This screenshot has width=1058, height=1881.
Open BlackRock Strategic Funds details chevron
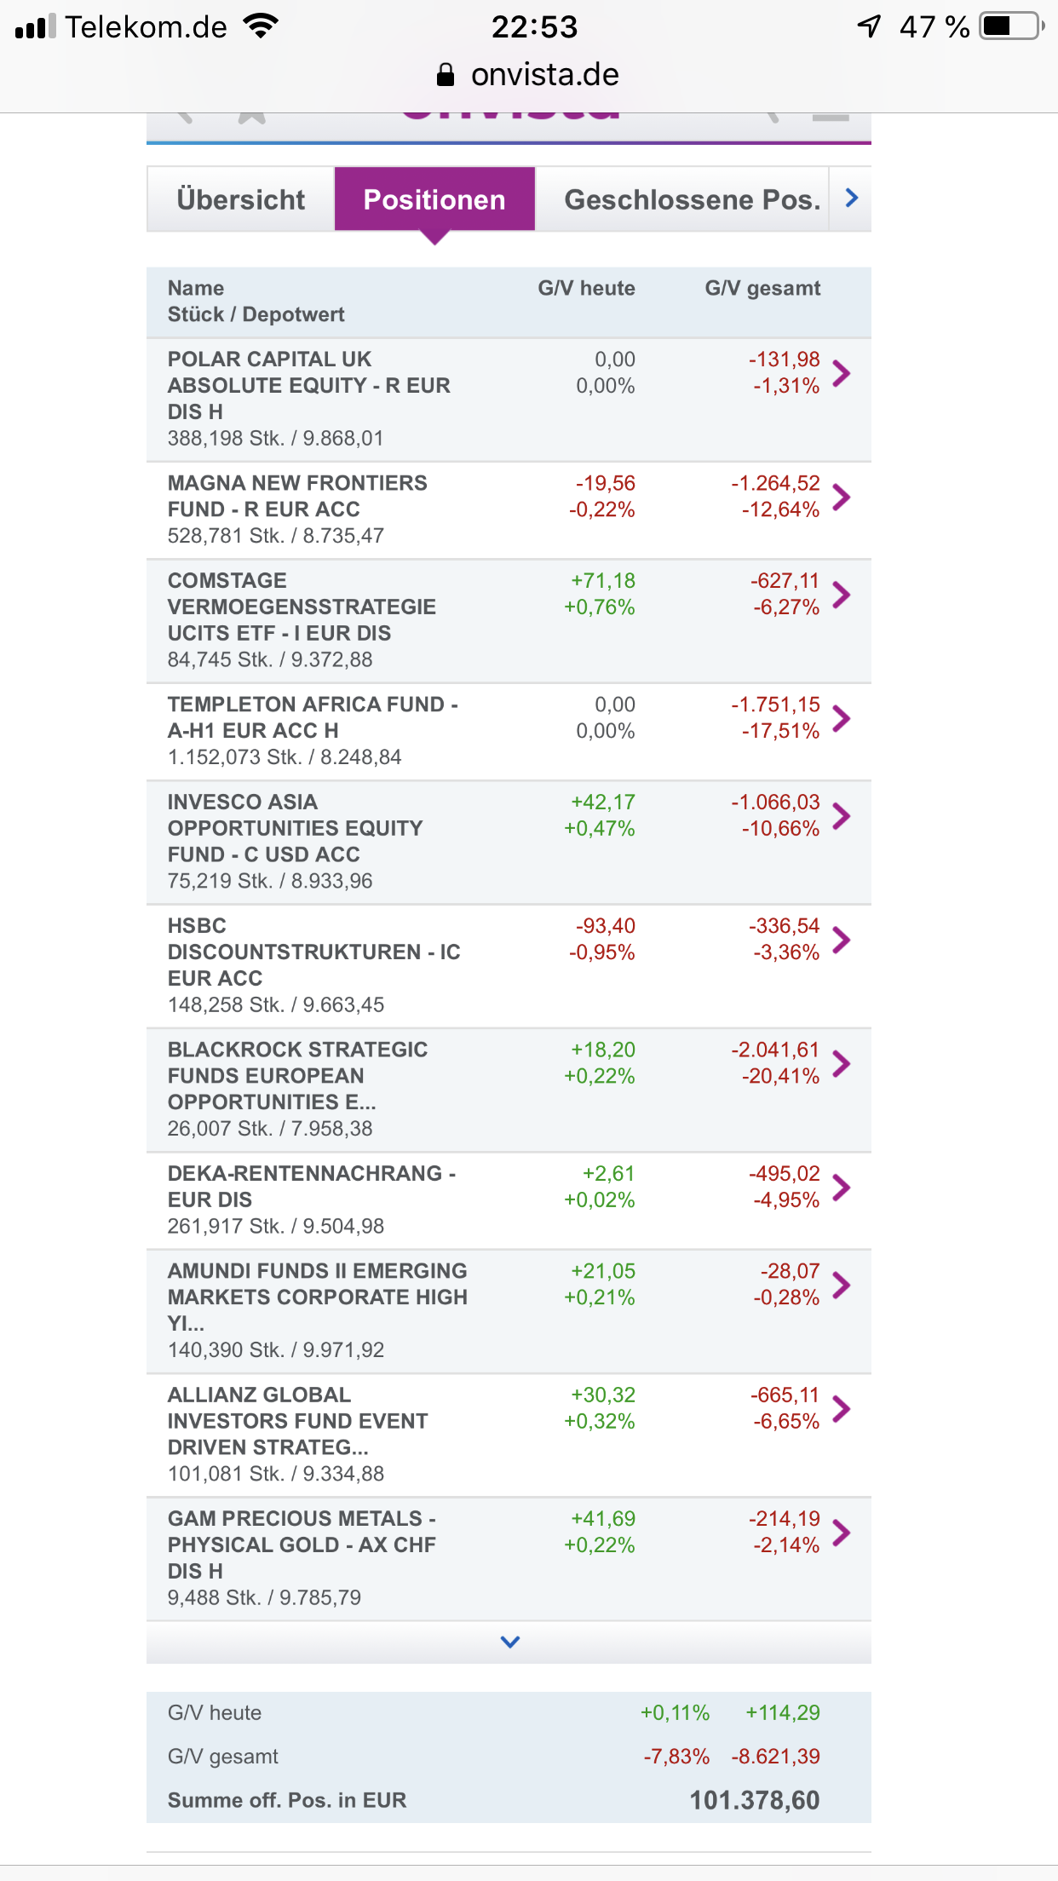(x=842, y=1063)
